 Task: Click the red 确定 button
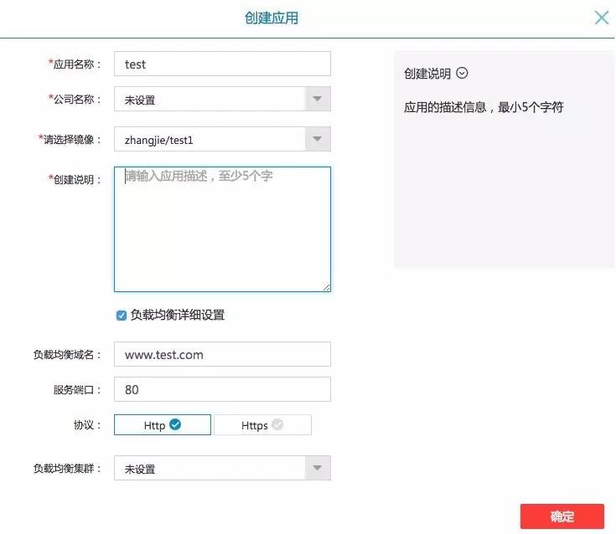562,516
